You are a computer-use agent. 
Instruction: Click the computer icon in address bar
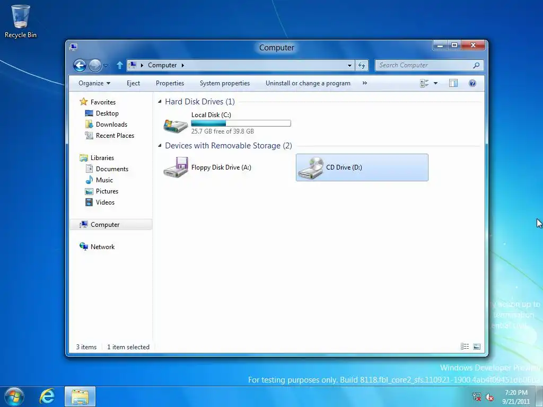click(x=132, y=65)
